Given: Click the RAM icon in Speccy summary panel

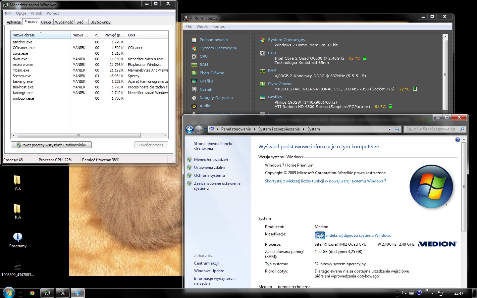Looking at the screenshot, I should click(x=262, y=71).
